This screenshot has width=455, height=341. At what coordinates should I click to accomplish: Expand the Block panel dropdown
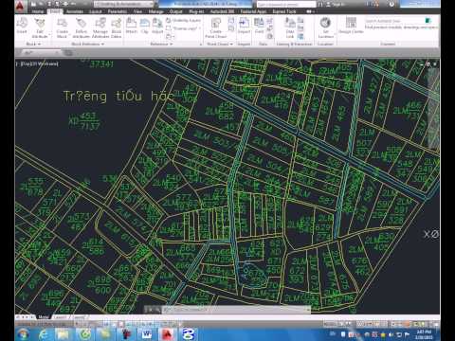click(33, 44)
